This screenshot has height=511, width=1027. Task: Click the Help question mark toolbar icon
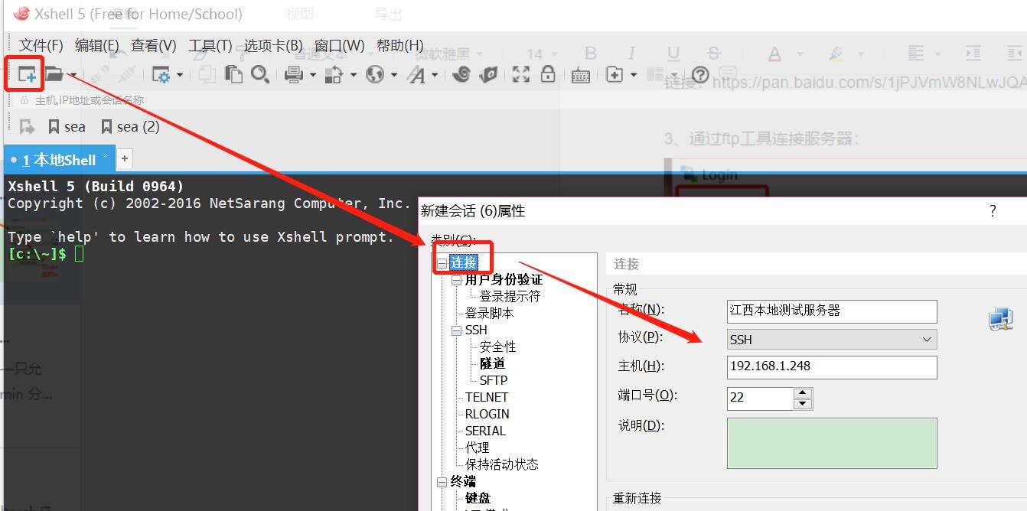point(699,75)
